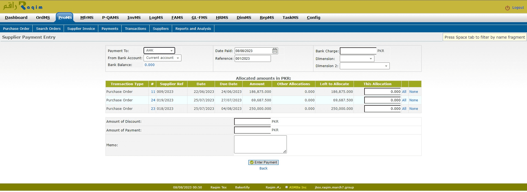The image size is (527, 192).
Task: Open the From Bank Account dropdown
Action: (162, 58)
